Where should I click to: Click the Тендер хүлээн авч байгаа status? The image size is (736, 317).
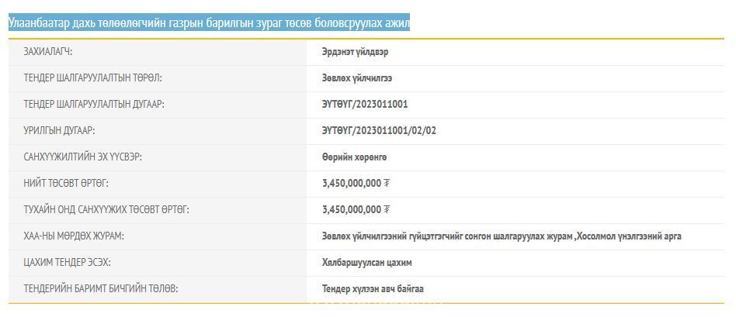tap(373, 289)
